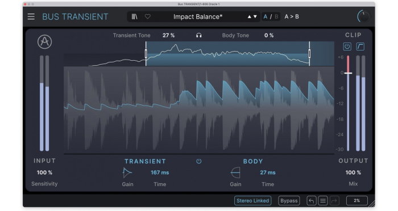Click the INPUT meter label
This screenshot has width=398, height=211.
[45, 161]
